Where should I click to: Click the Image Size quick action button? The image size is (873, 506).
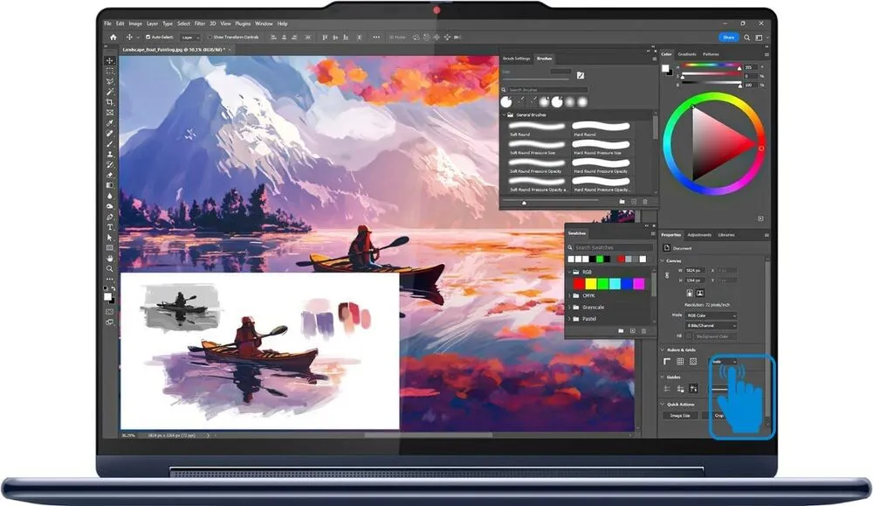tap(680, 416)
